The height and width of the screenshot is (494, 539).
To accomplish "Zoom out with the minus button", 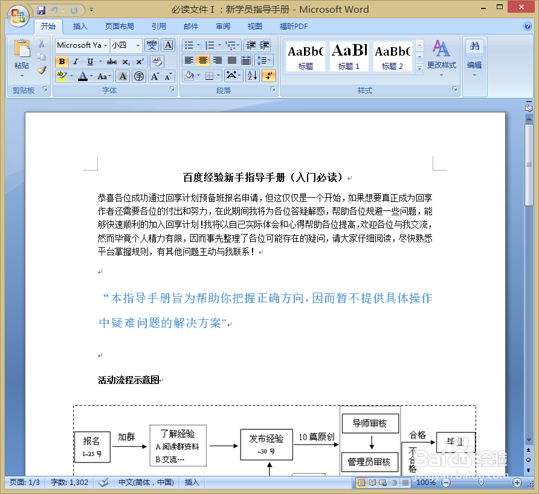I will [x=446, y=483].
